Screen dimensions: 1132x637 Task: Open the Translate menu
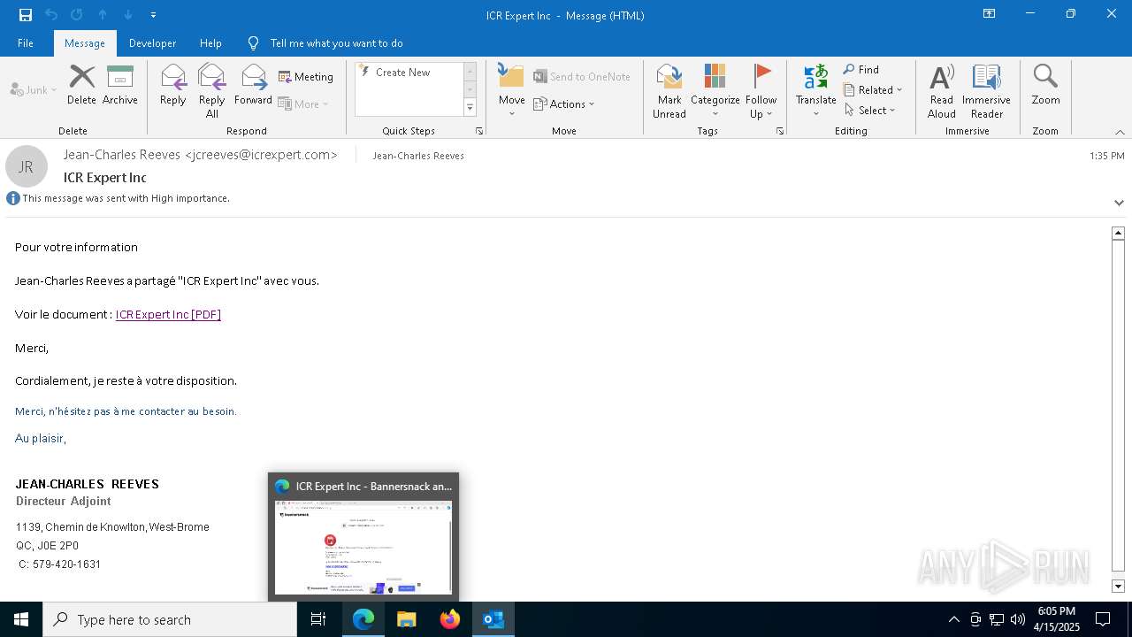[x=815, y=91]
